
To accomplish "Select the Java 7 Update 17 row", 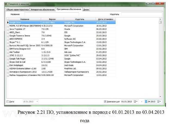I will point(62,29).
